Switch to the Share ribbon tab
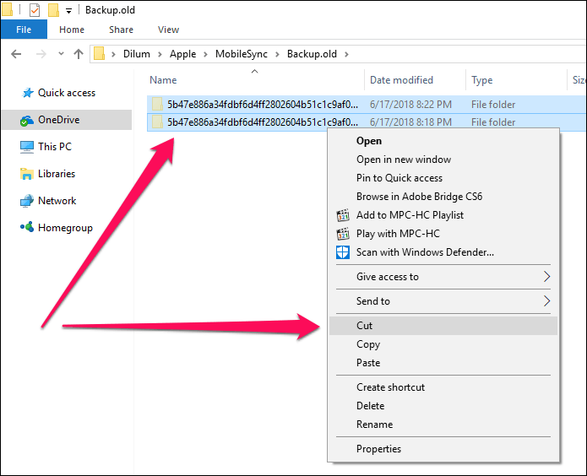This screenshot has height=476, width=587. pyautogui.click(x=121, y=30)
